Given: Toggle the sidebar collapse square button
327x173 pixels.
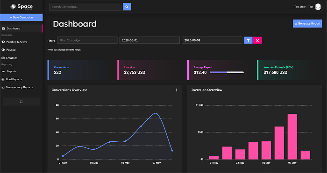Looking at the screenshot, I should click(x=21, y=102).
